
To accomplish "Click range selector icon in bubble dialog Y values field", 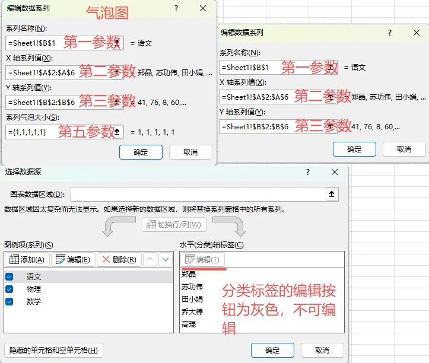I will [117, 102].
